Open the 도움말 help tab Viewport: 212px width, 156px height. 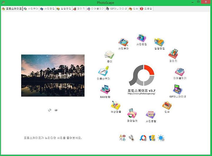click(146, 9)
